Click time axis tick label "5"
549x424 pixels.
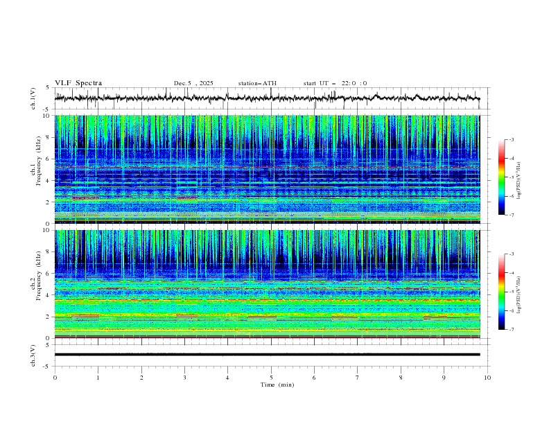tap(271, 378)
